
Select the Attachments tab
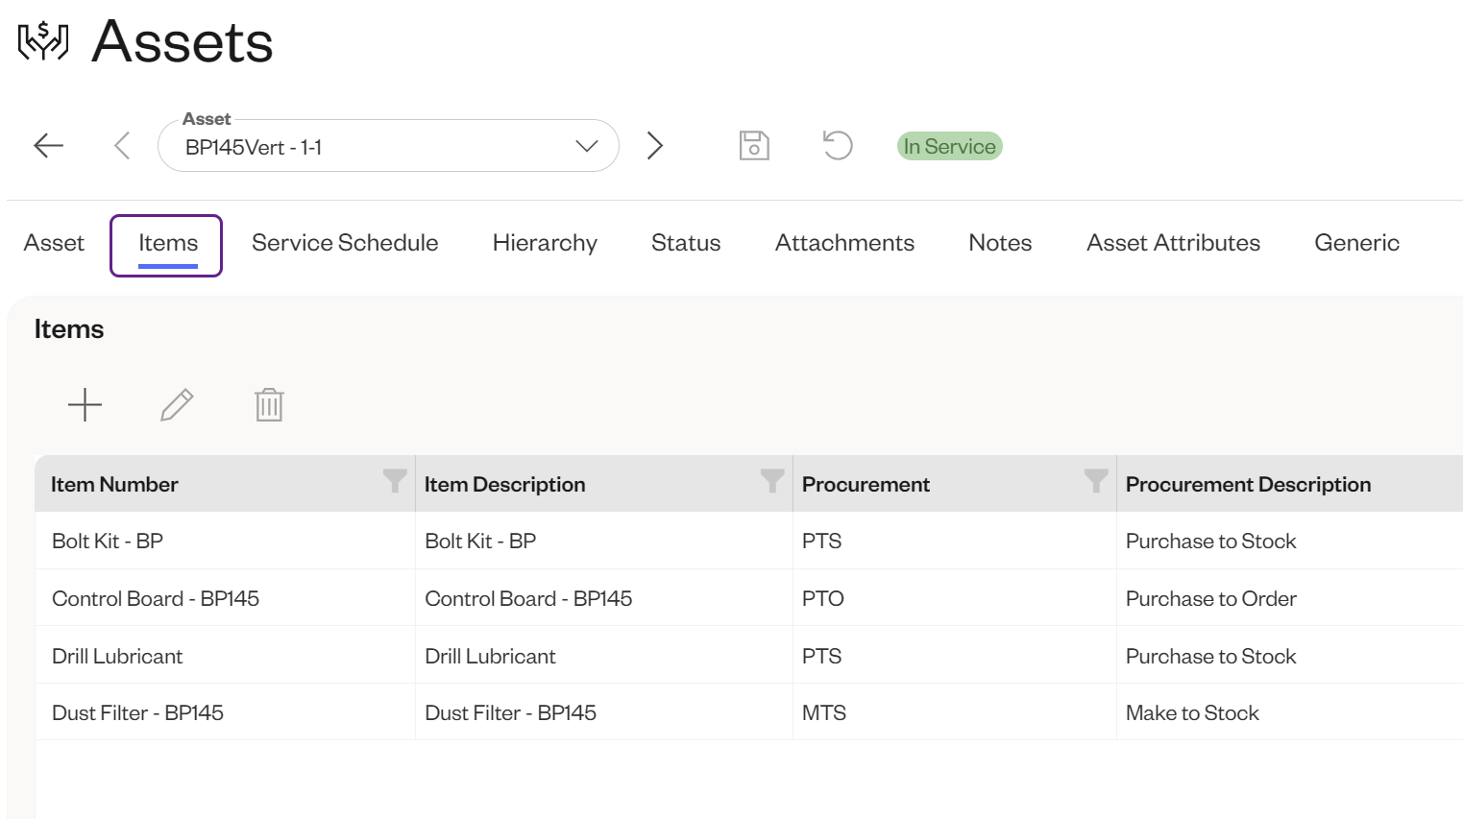pyautogui.click(x=844, y=243)
